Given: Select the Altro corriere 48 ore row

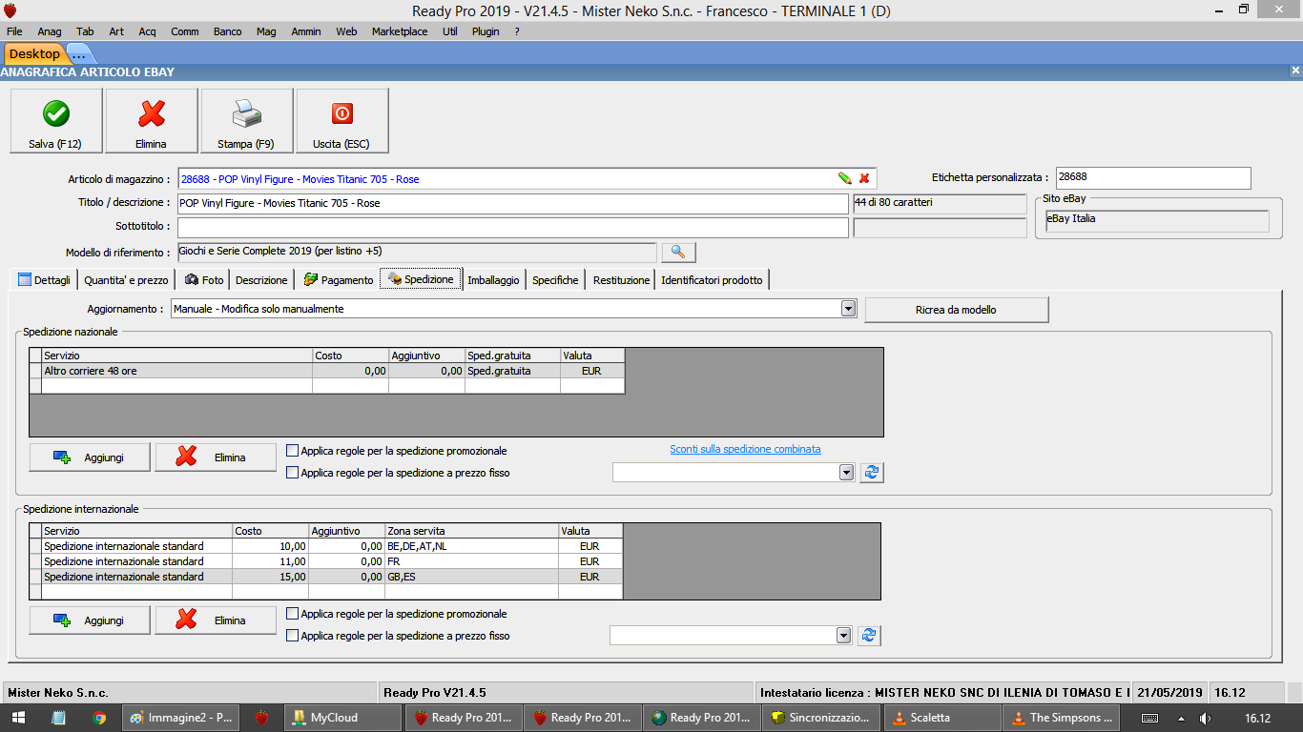Looking at the screenshot, I should pos(326,371).
